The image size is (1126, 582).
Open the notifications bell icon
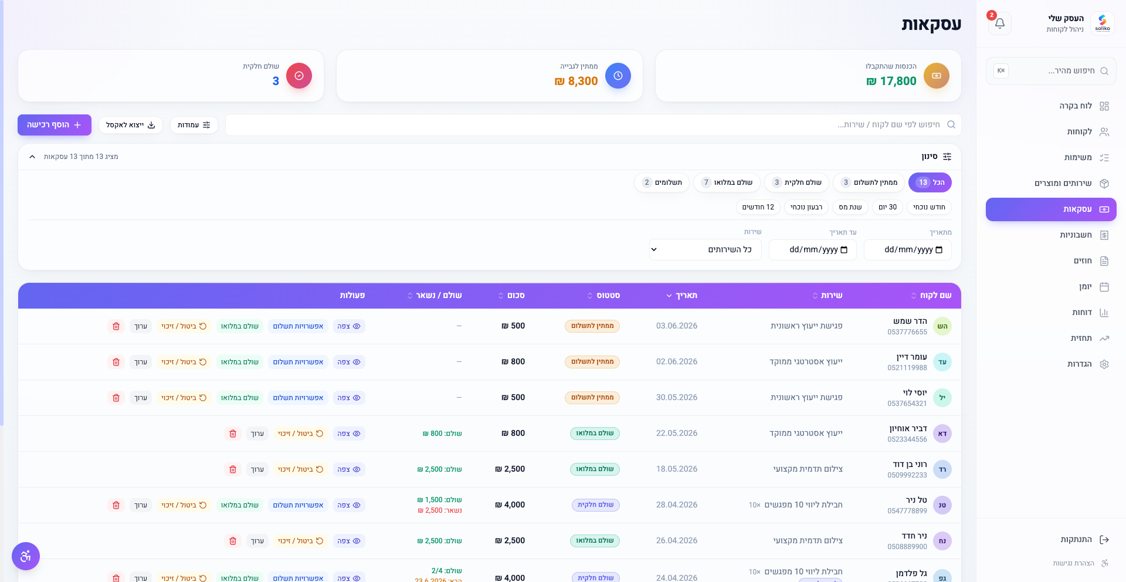pyautogui.click(x=1000, y=23)
